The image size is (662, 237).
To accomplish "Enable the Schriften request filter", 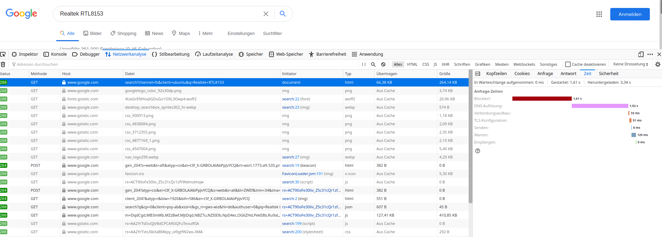I will coord(462,64).
